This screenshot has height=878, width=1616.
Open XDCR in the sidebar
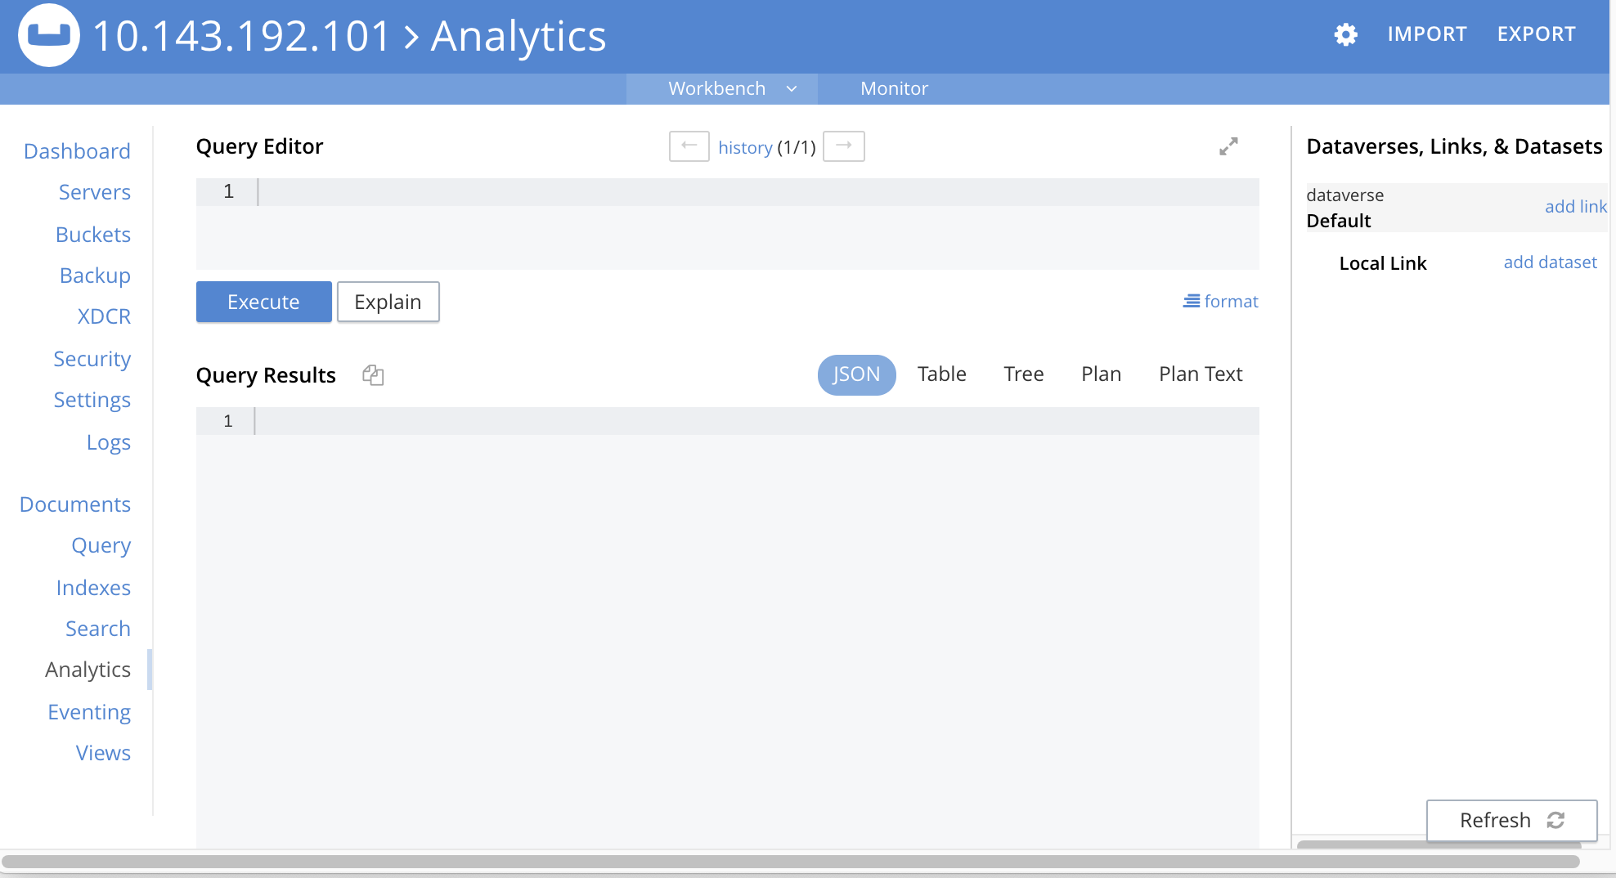click(104, 316)
